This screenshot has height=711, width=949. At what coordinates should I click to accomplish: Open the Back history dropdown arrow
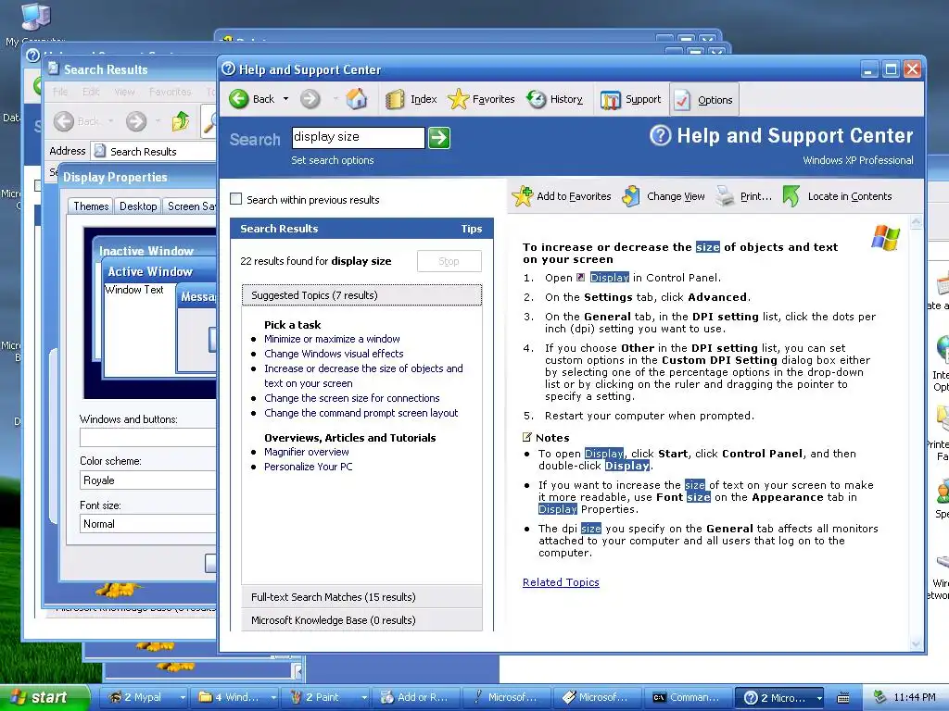[x=285, y=98]
